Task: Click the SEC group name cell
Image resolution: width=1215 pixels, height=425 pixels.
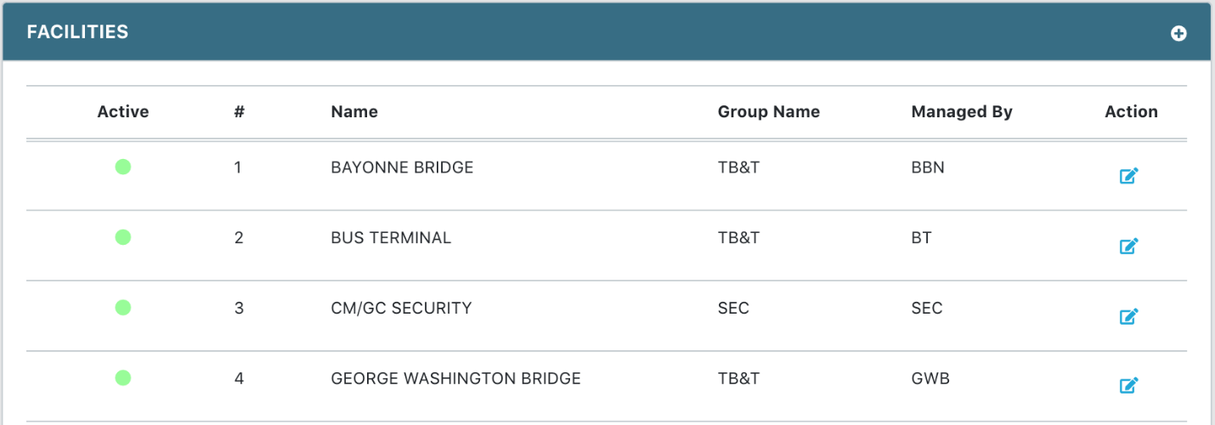Action: pos(733,308)
